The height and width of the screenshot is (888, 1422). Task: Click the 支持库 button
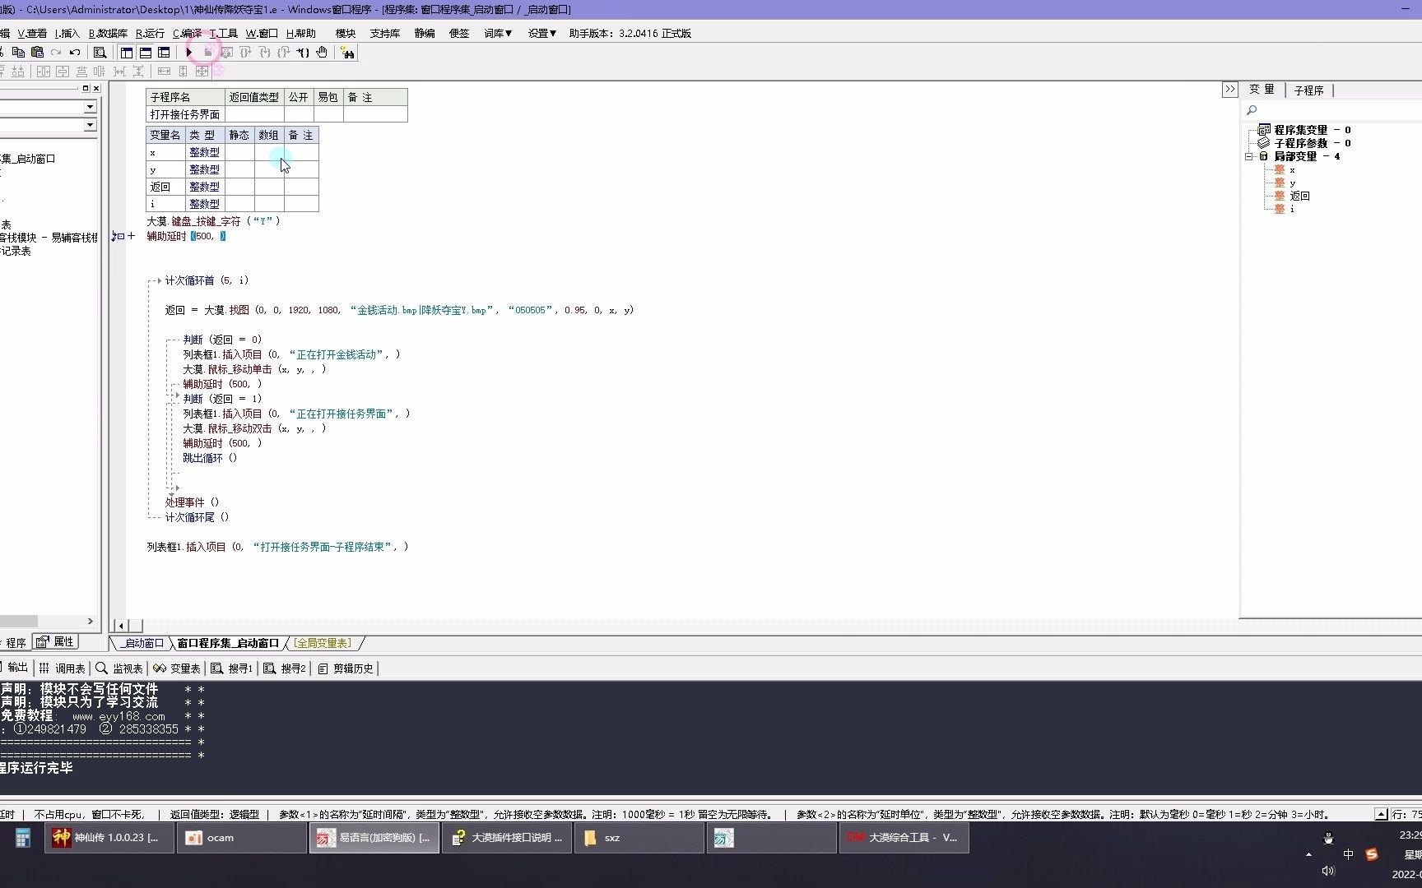coord(385,34)
